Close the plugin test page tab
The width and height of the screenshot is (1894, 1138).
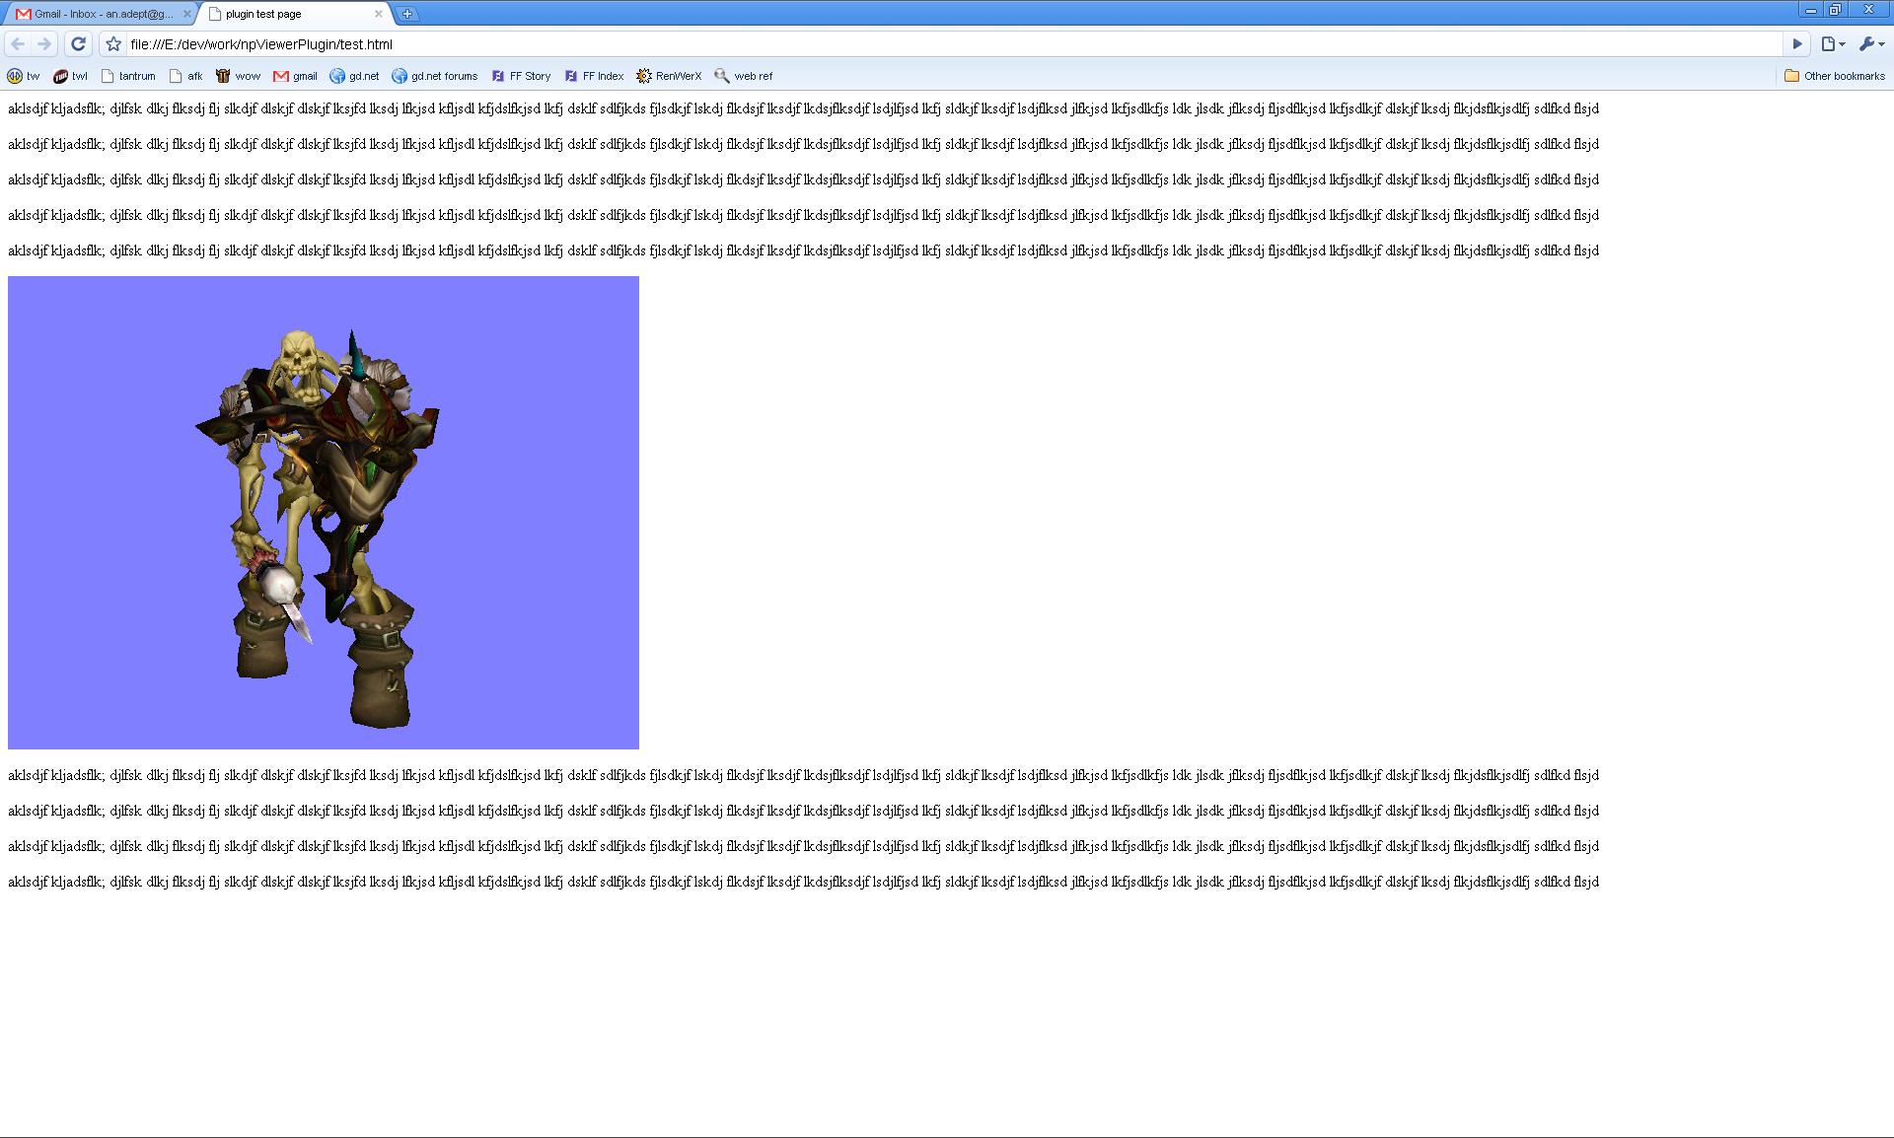point(378,14)
